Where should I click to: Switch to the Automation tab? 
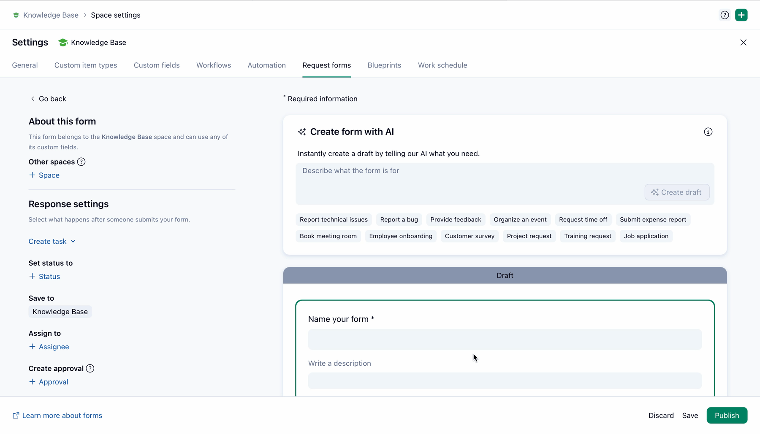[x=266, y=65]
